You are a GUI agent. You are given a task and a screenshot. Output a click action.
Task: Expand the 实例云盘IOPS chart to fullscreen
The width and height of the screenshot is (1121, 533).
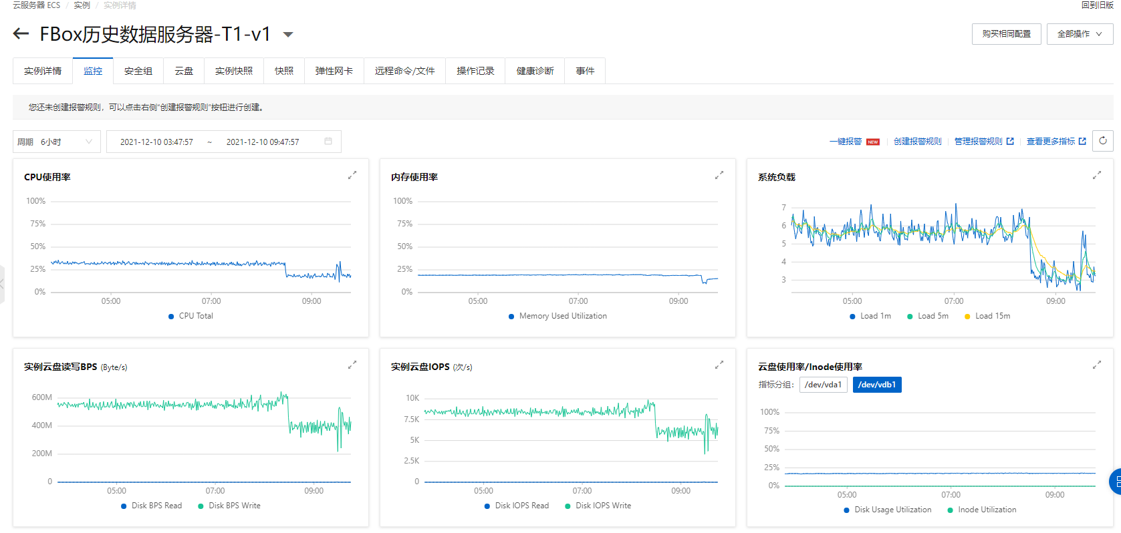(x=719, y=365)
